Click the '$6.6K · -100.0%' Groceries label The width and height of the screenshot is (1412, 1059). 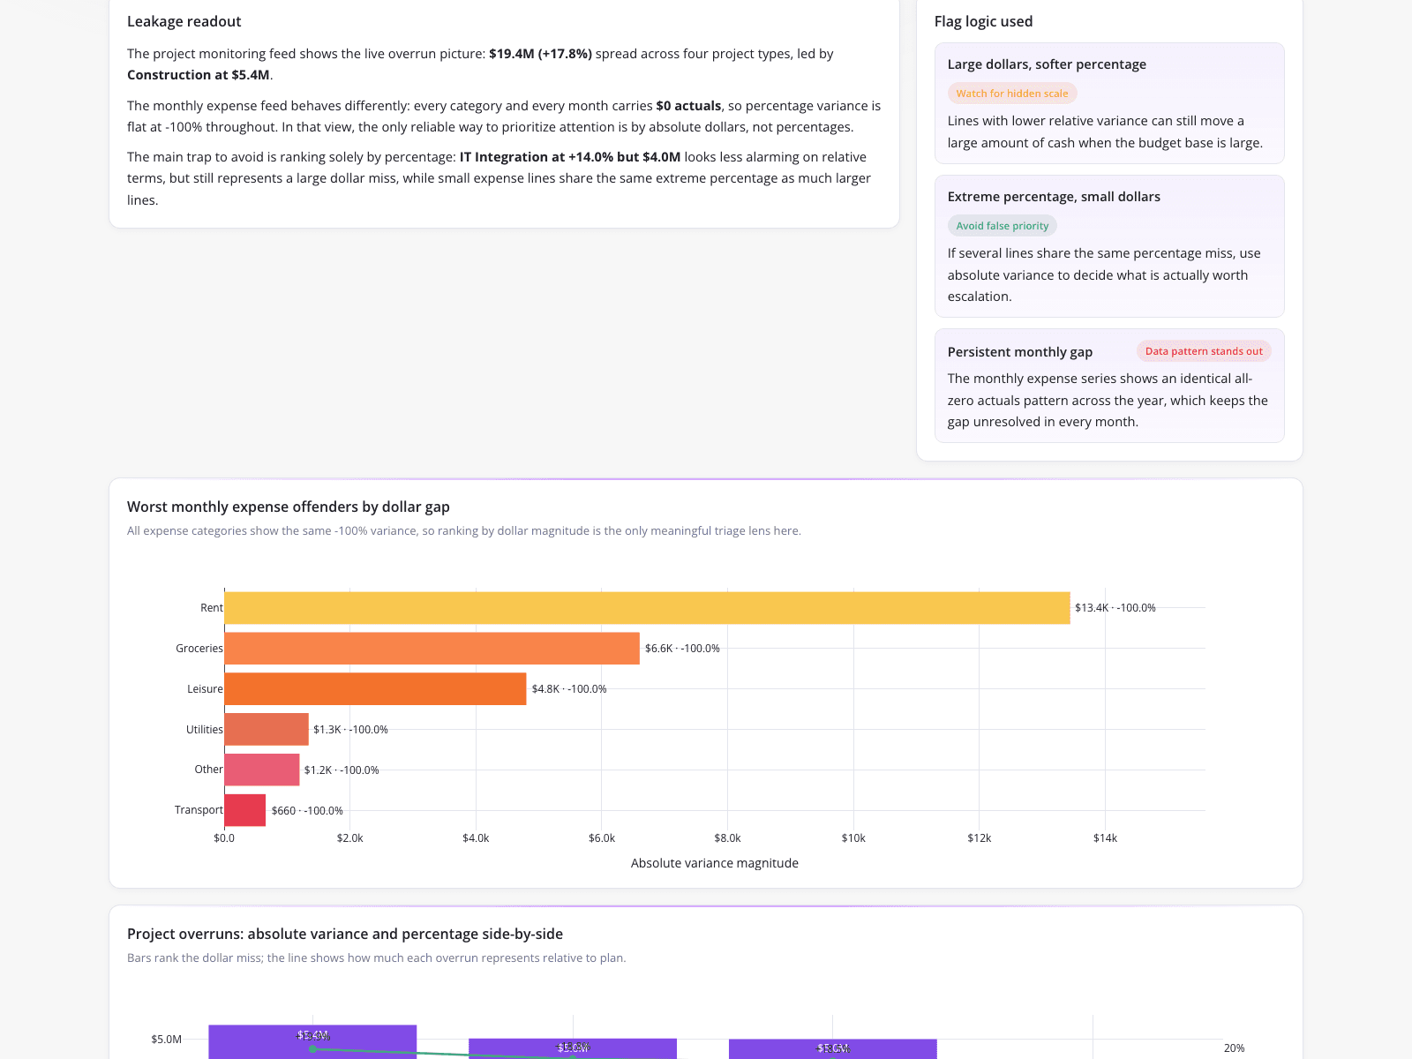[x=682, y=649]
